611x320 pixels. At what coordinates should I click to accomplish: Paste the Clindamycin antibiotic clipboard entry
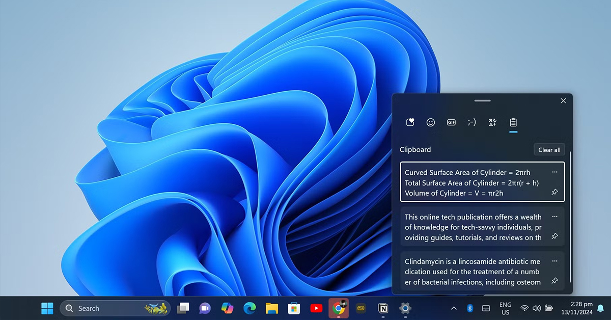click(474, 272)
